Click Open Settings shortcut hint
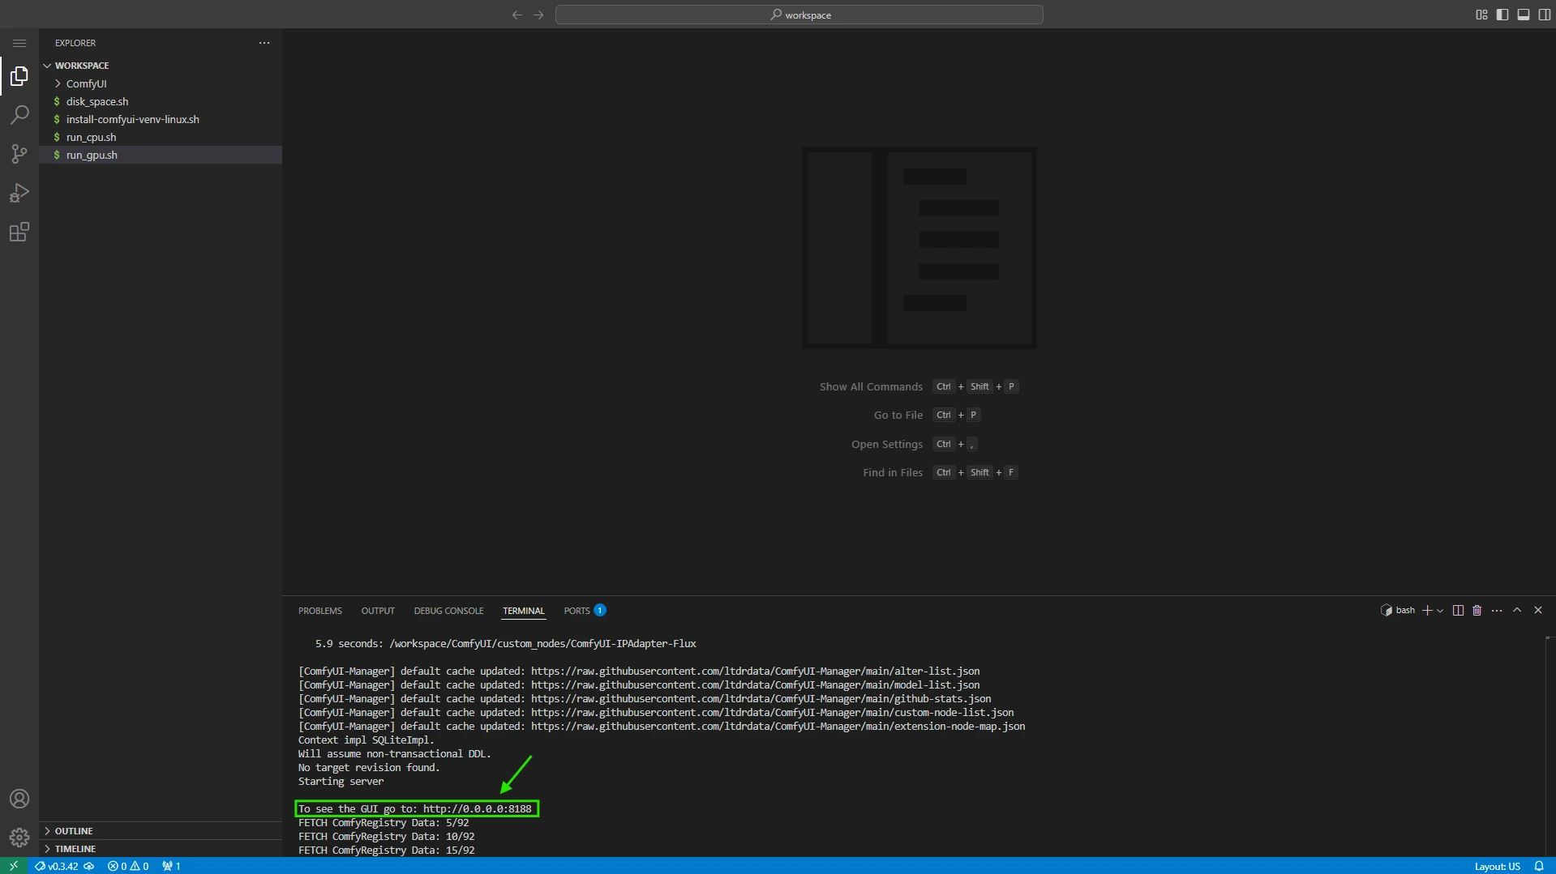1556x874 pixels. 915,445
